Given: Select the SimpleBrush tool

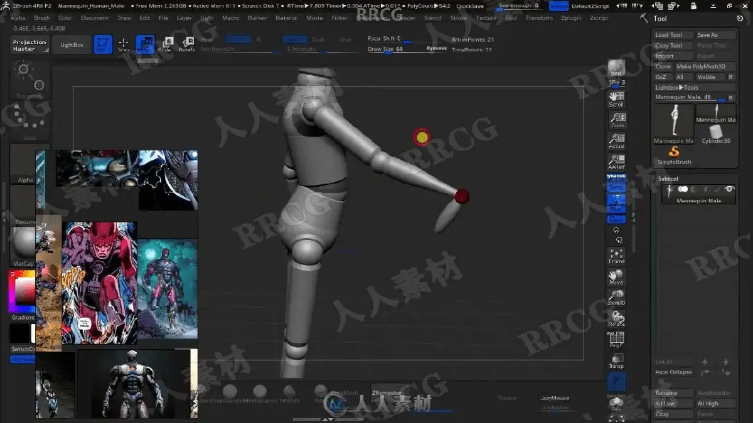Looking at the screenshot, I should click(675, 155).
